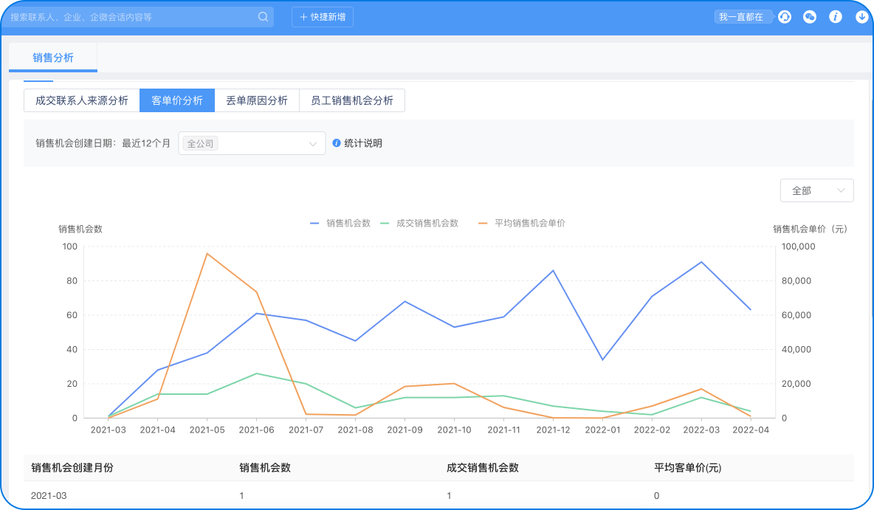Toggle 销售机会数 legend series
This screenshot has height=510, width=874.
(340, 223)
